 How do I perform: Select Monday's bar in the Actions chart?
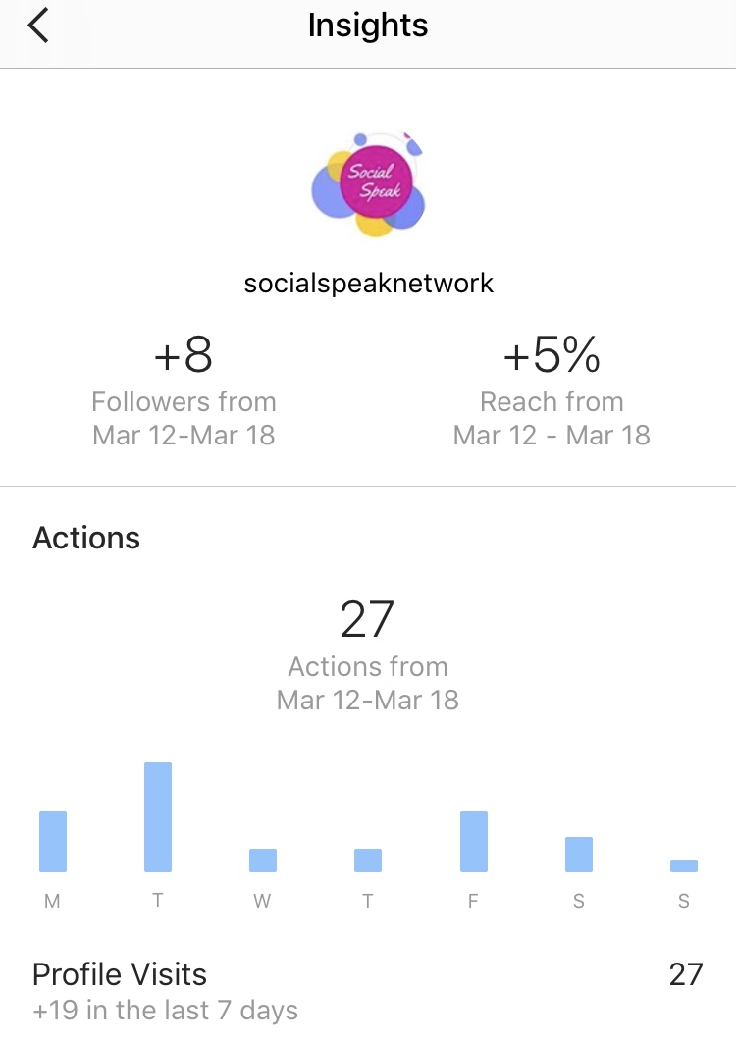[x=53, y=842]
